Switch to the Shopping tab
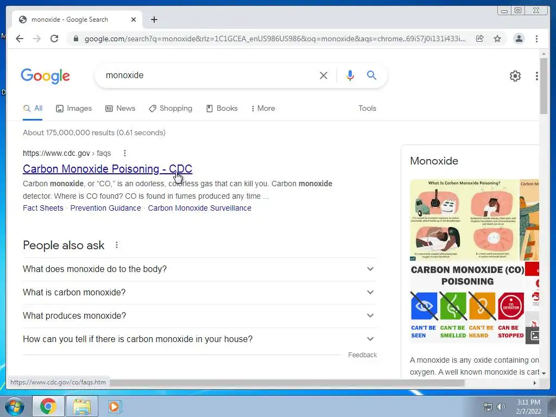This screenshot has width=556, height=417. click(x=170, y=109)
